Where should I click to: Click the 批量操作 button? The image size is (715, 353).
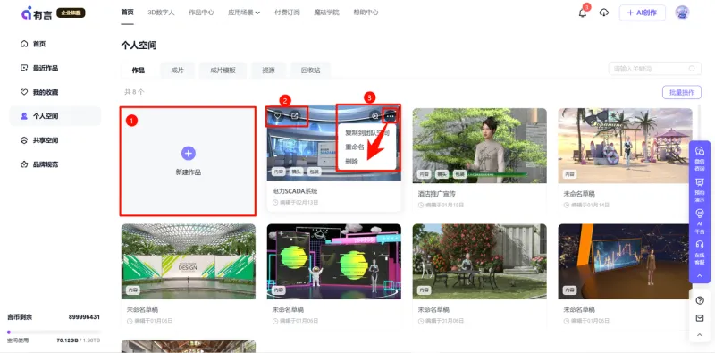point(682,92)
